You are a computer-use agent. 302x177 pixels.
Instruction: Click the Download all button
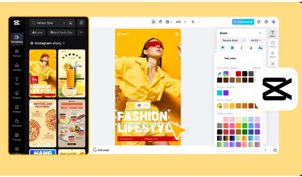tap(243, 21)
